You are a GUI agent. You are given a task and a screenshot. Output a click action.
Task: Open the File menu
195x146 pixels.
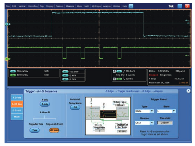pyautogui.click(x=8, y=6)
